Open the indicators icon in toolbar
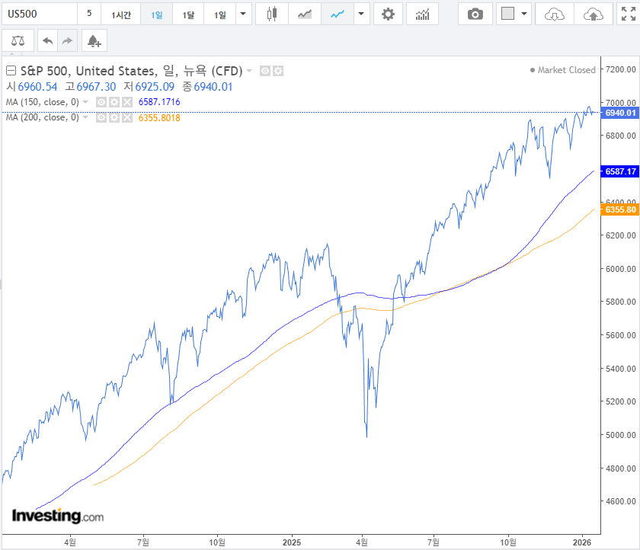The image size is (640, 550). pyautogui.click(x=422, y=14)
